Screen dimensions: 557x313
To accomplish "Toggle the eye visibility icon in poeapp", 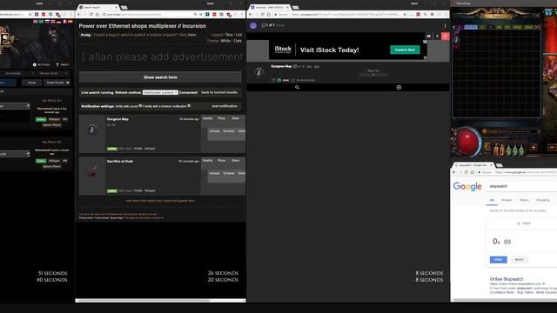I will pos(428,37).
